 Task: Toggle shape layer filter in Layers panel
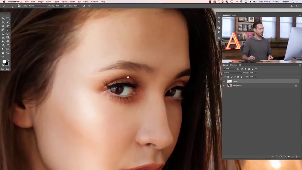[x=249, y=69]
